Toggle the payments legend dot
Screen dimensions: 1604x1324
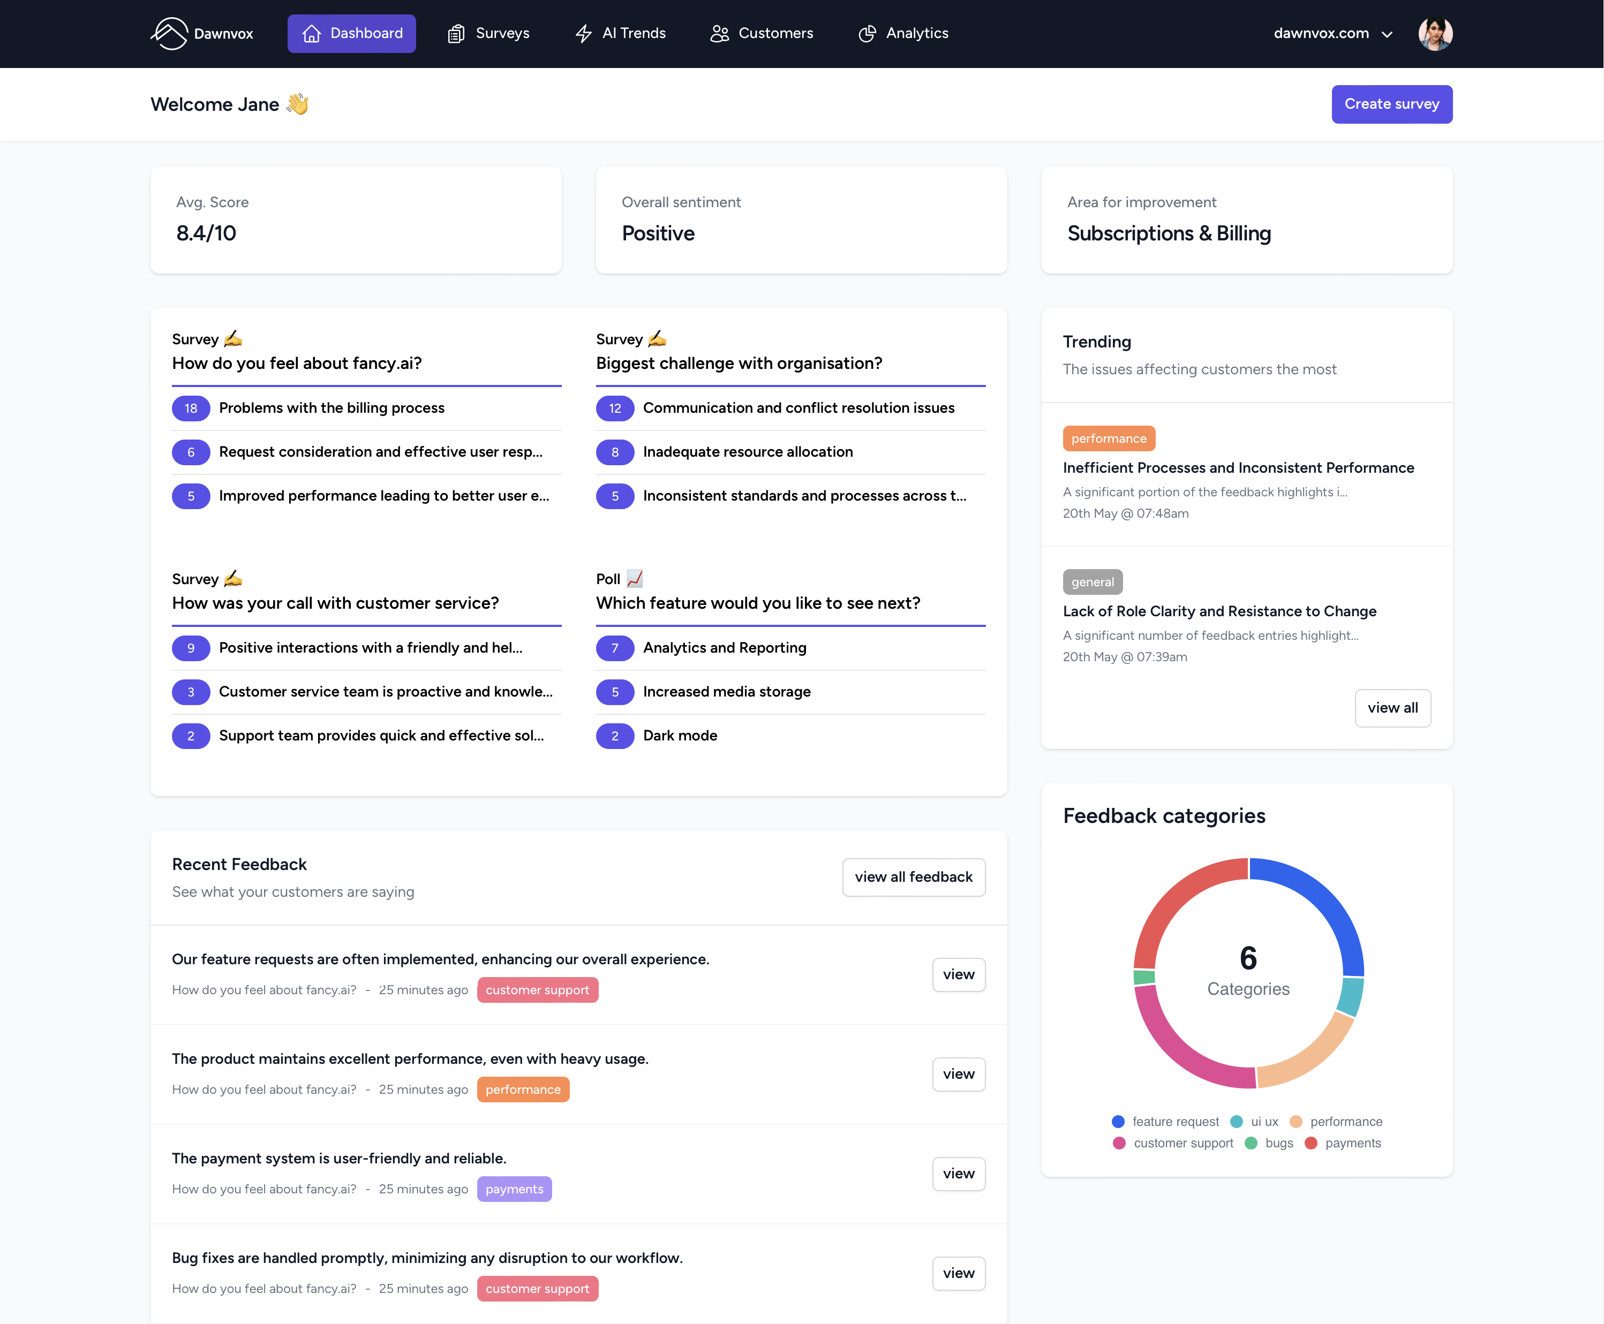tap(1311, 1143)
